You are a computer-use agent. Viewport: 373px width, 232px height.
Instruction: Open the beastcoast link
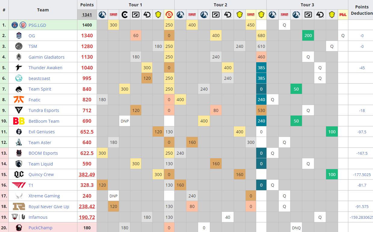pyautogui.click(x=39, y=79)
